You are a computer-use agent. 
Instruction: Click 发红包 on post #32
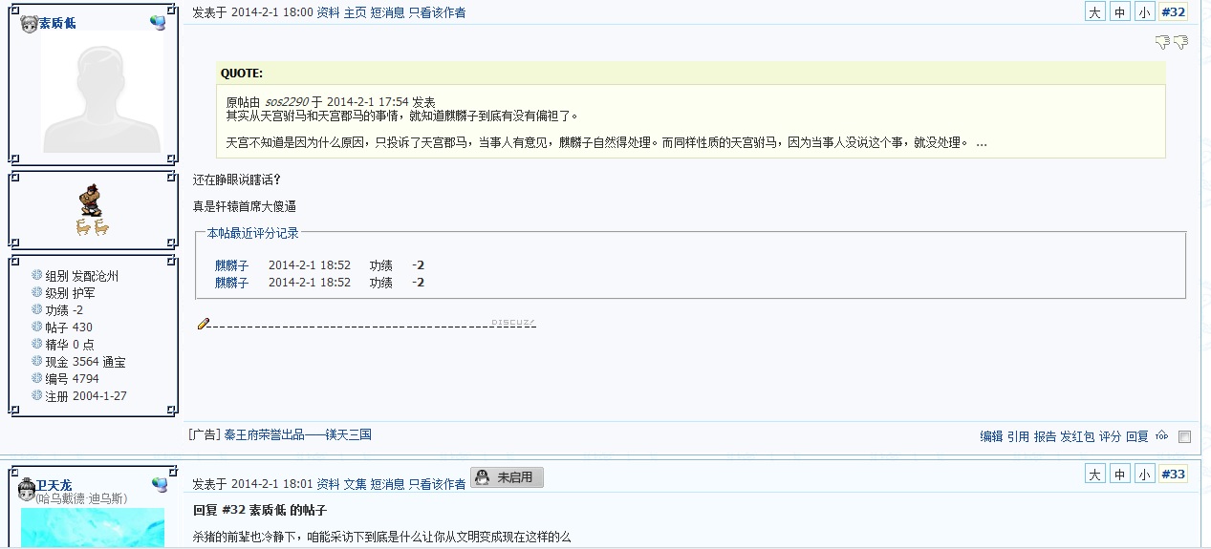tap(1077, 436)
